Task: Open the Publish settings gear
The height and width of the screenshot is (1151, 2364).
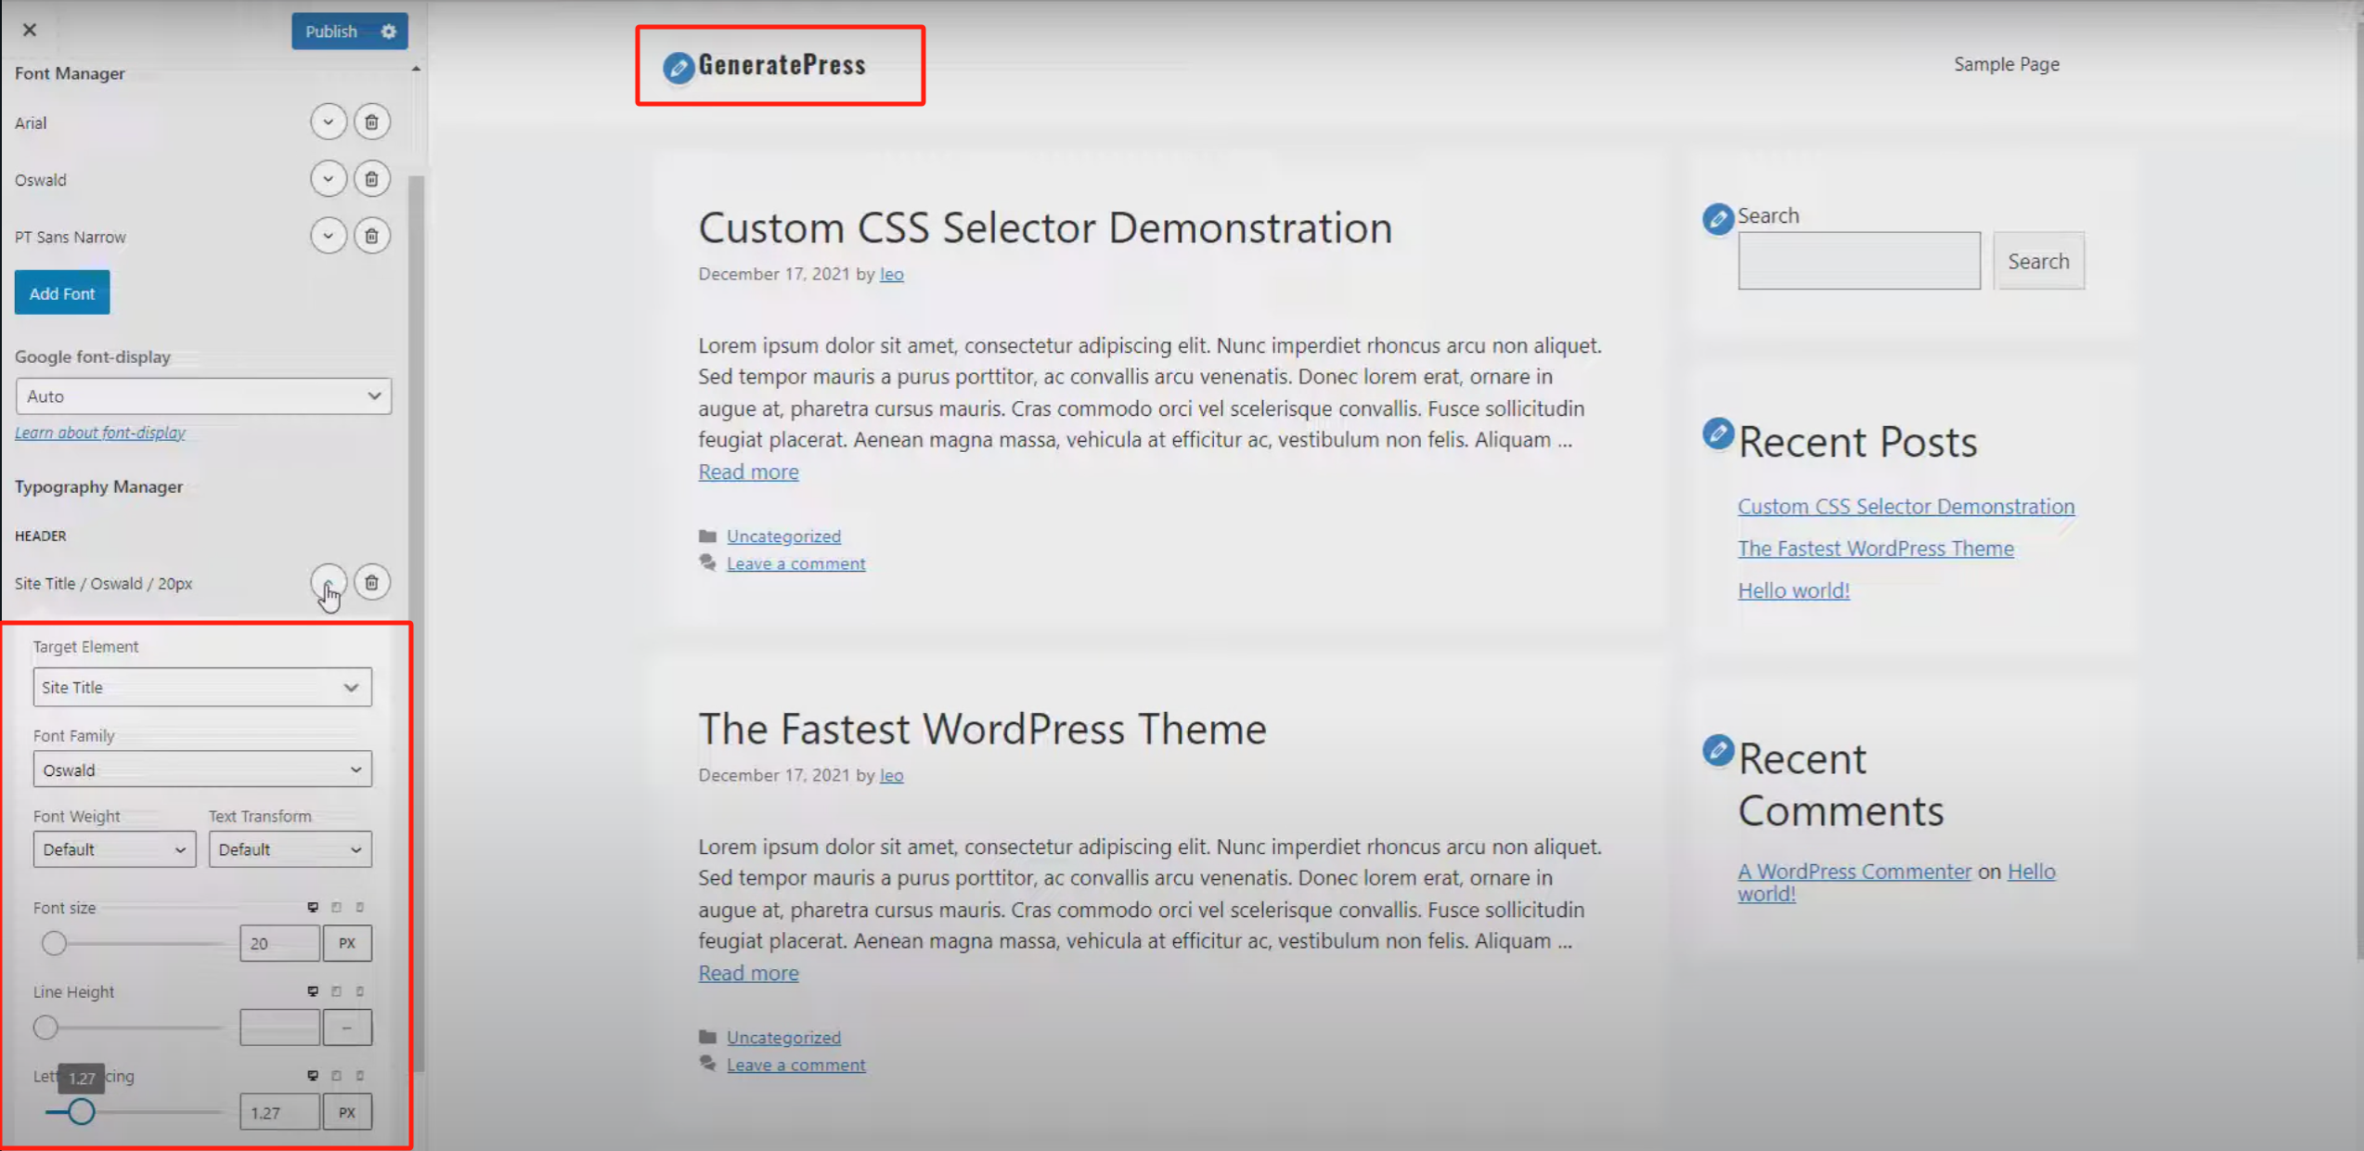Action: pyautogui.click(x=388, y=31)
